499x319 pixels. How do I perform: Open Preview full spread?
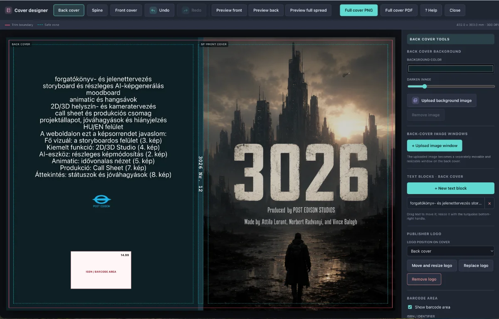coord(308,10)
